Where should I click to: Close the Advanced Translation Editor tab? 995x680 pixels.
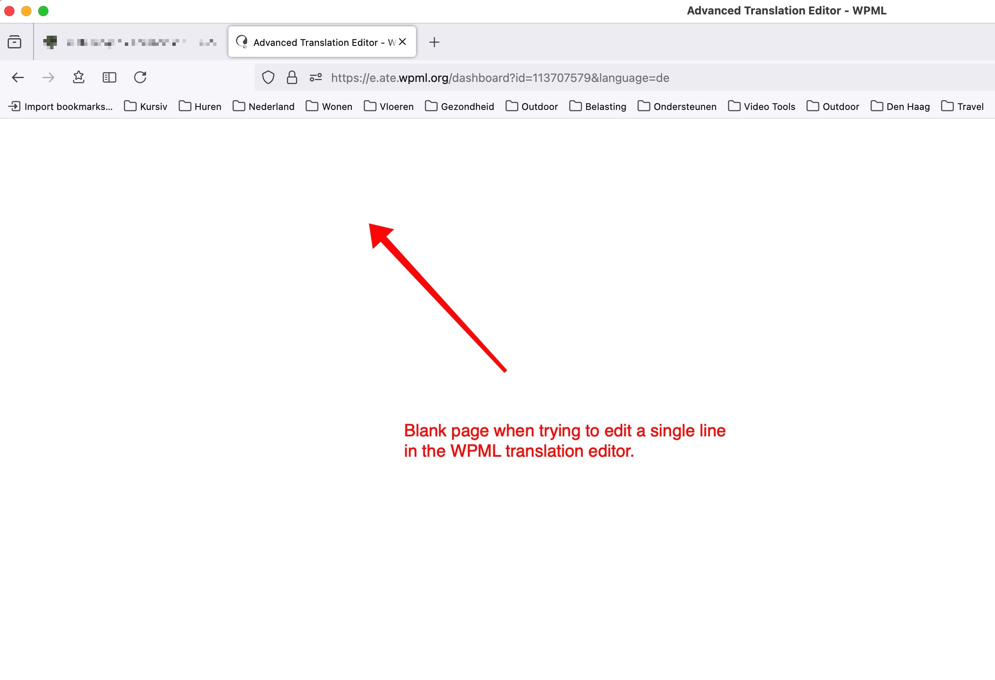(x=402, y=42)
